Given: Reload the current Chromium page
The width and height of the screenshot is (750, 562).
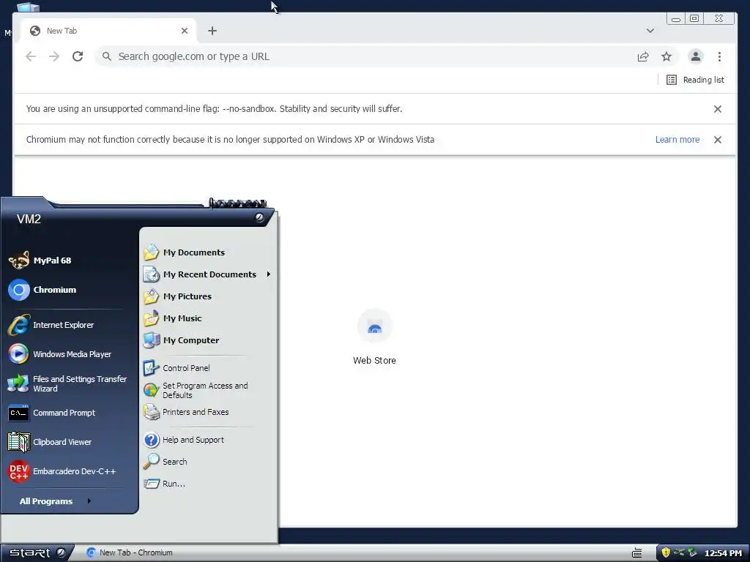Looking at the screenshot, I should 78,56.
